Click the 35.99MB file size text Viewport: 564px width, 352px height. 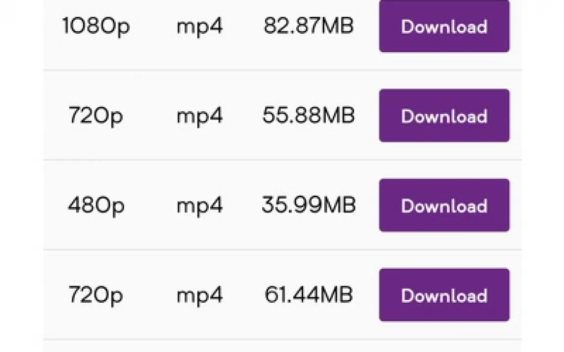coord(309,205)
